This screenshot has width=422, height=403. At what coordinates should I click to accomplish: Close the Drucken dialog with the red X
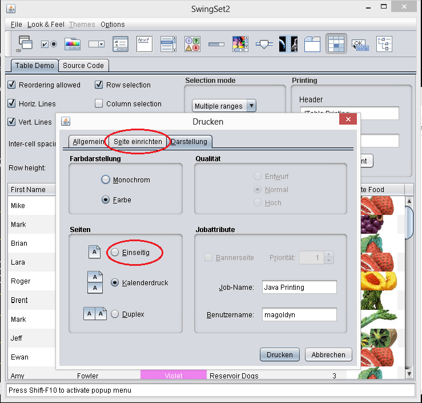pyautogui.click(x=348, y=119)
